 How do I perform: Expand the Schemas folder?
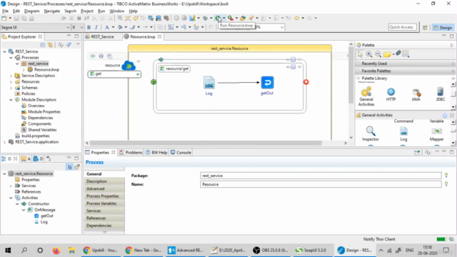tap(11, 88)
